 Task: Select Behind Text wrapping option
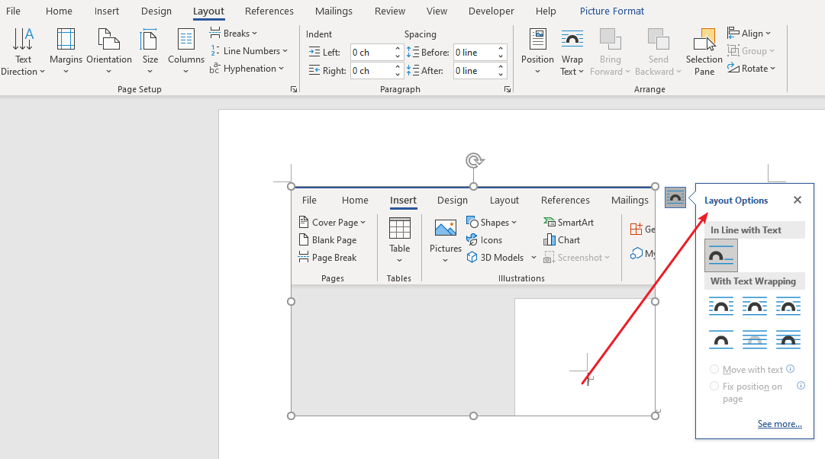(x=755, y=339)
